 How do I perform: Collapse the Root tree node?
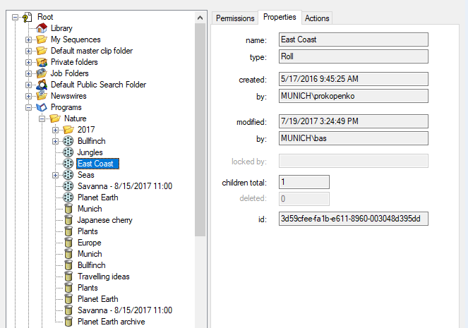(x=15, y=18)
